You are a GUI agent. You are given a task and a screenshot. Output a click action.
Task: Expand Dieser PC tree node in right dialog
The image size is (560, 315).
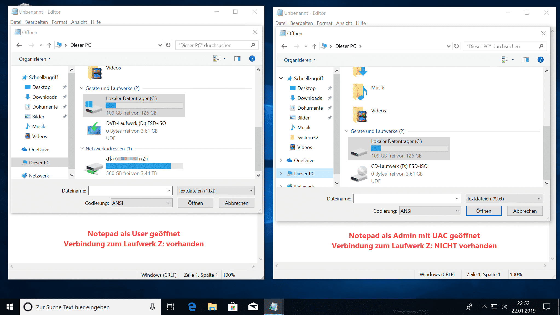click(281, 174)
